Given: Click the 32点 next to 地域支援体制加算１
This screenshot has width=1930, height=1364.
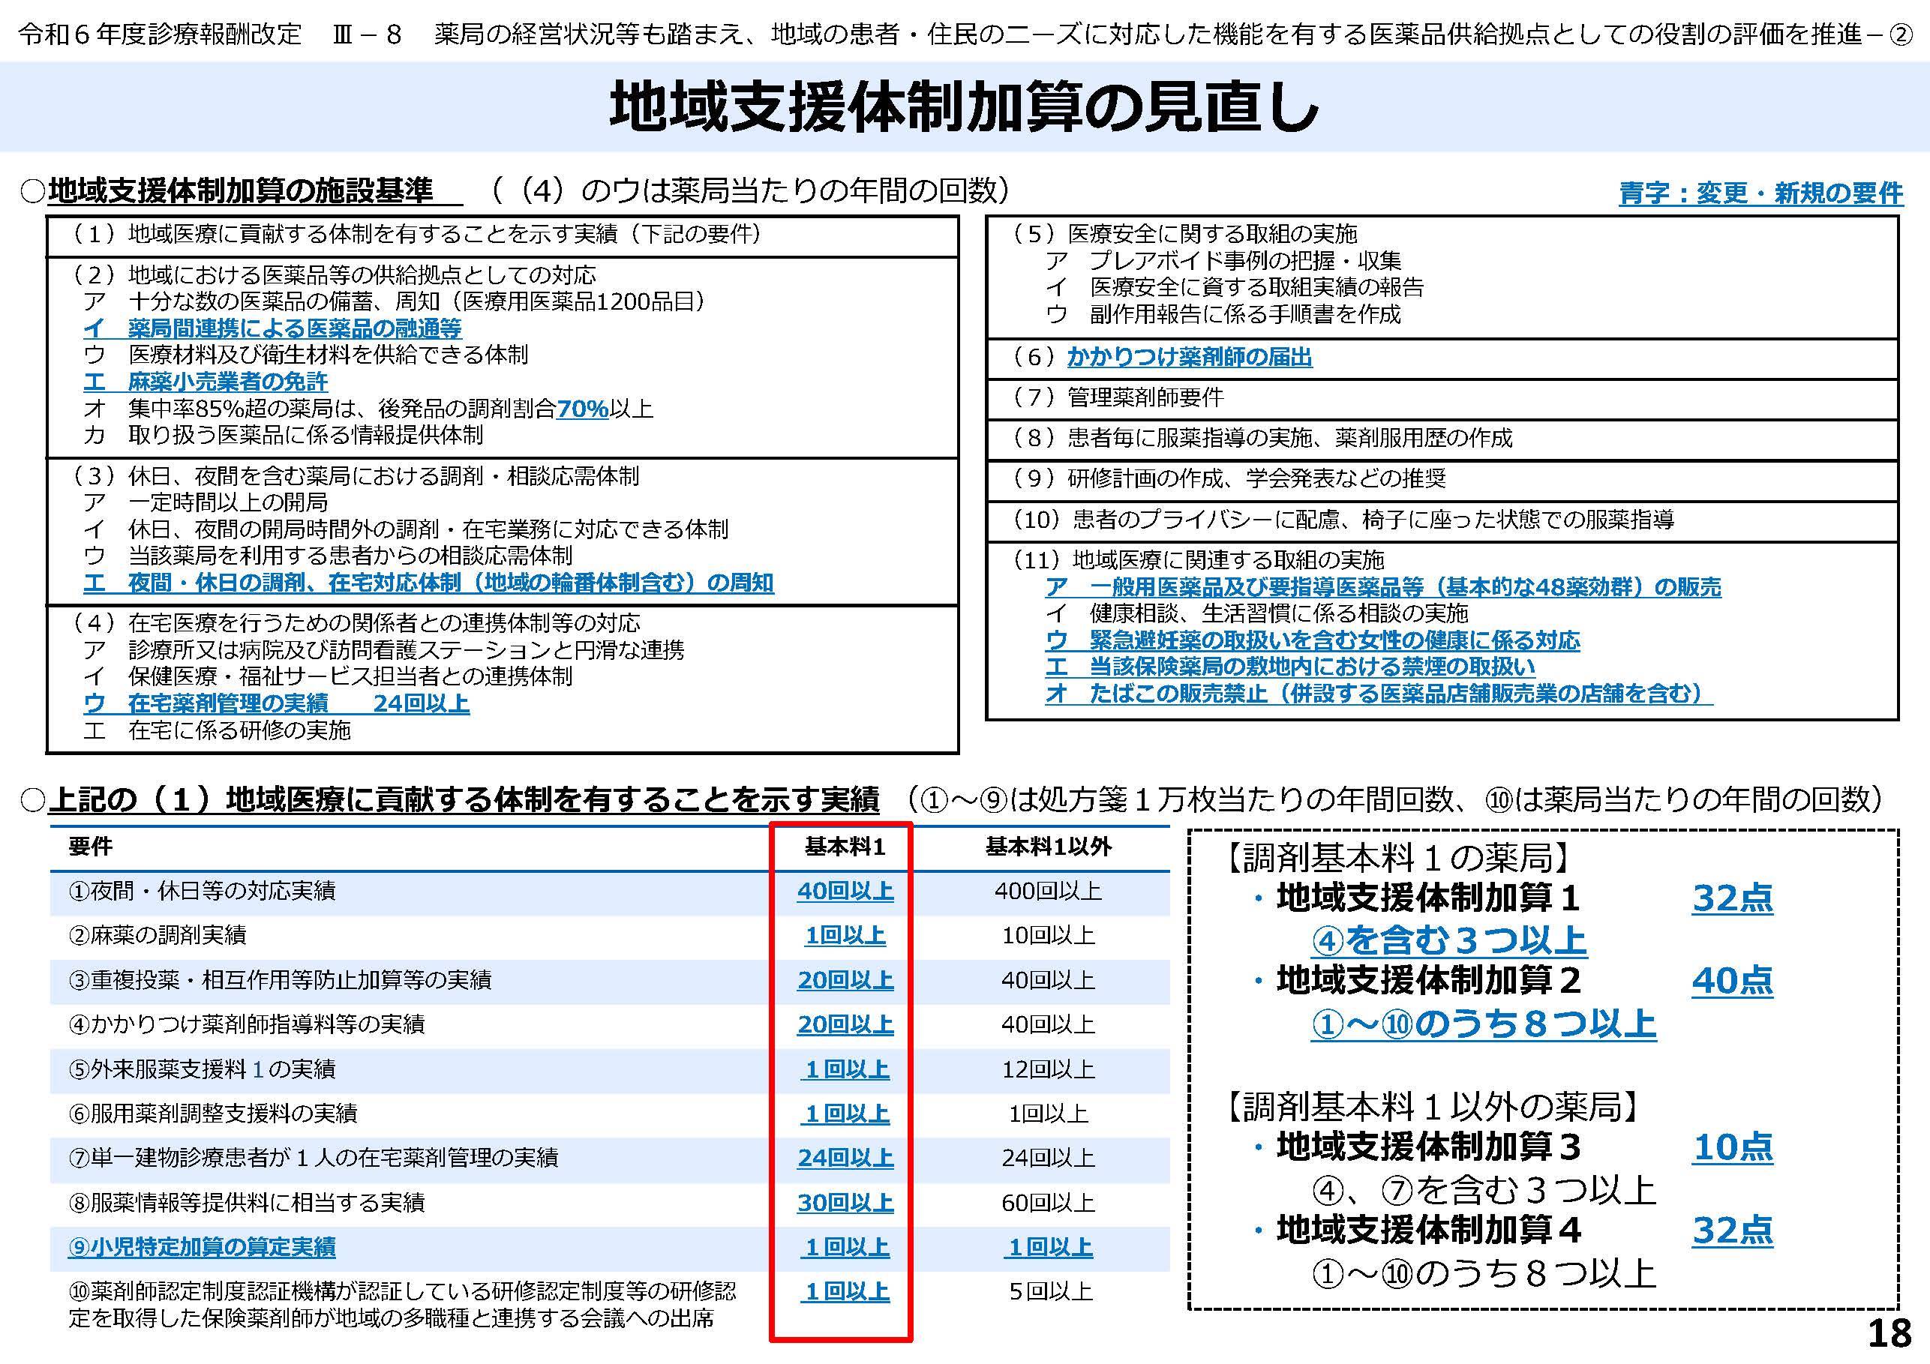Looking at the screenshot, I should [1732, 898].
